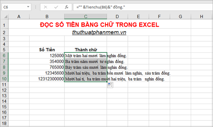
Task: Select row 2 header
Action: point(4,32)
